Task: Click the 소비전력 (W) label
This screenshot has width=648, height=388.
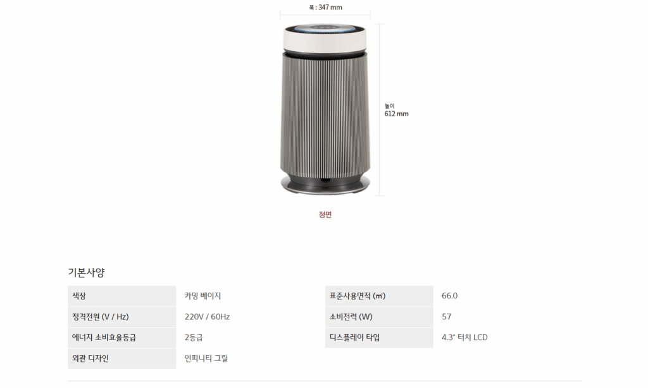Action: pos(351,317)
